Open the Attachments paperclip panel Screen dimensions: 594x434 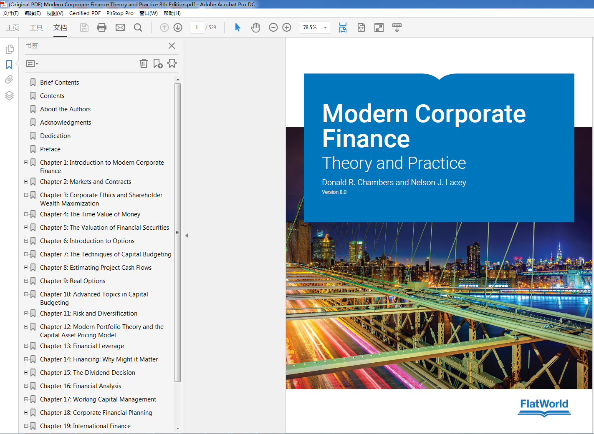(9, 80)
